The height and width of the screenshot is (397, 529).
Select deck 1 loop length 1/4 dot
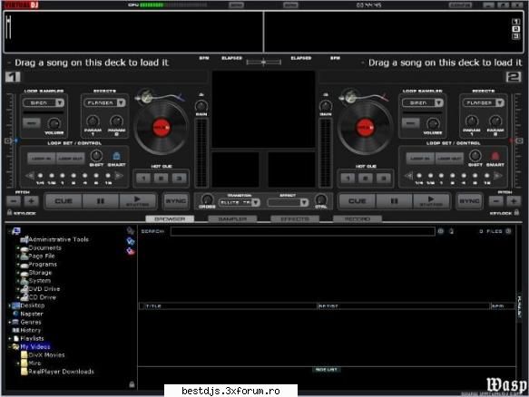click(40, 176)
